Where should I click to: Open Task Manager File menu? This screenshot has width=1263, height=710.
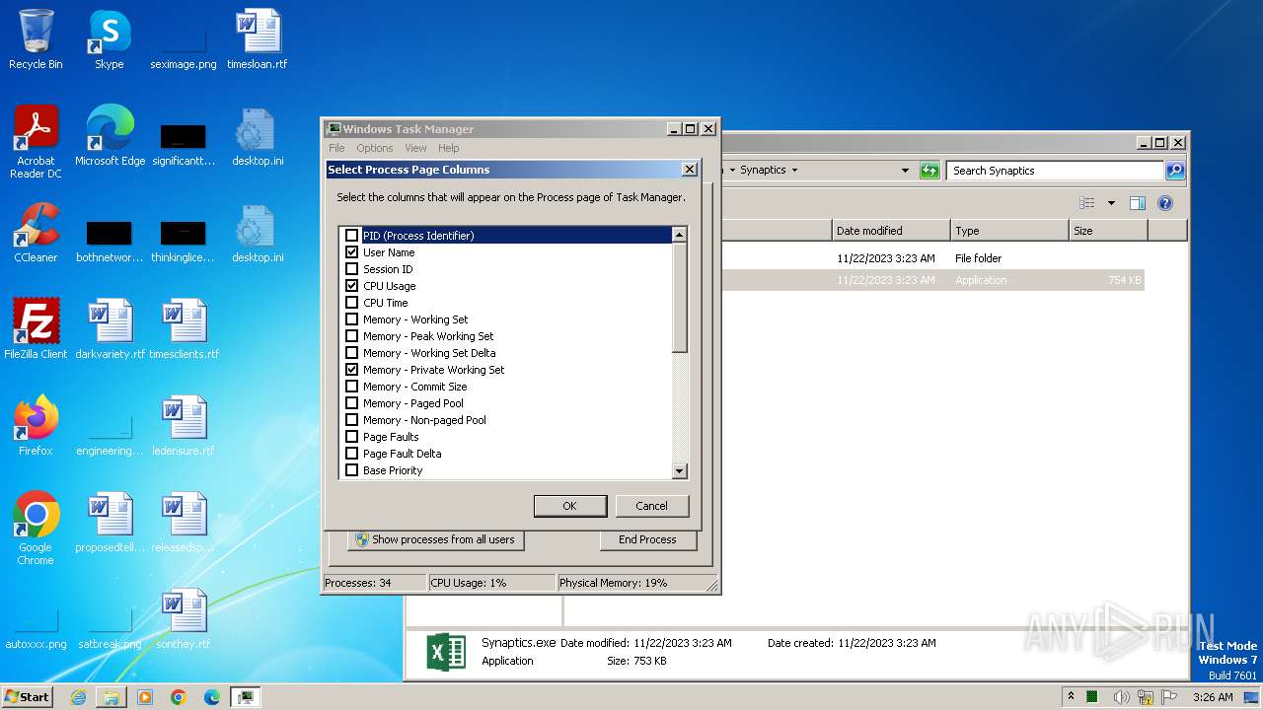[336, 148]
